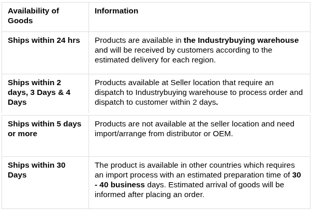Click the bold "the Industrybuying warehouse" text
Viewport: 312px width, 210px height.
[x=241, y=40]
